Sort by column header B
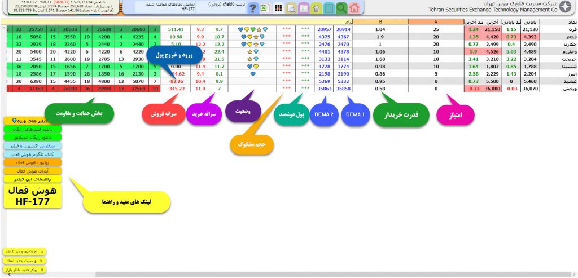Viewport: 578px width, 278px height. 380,21
